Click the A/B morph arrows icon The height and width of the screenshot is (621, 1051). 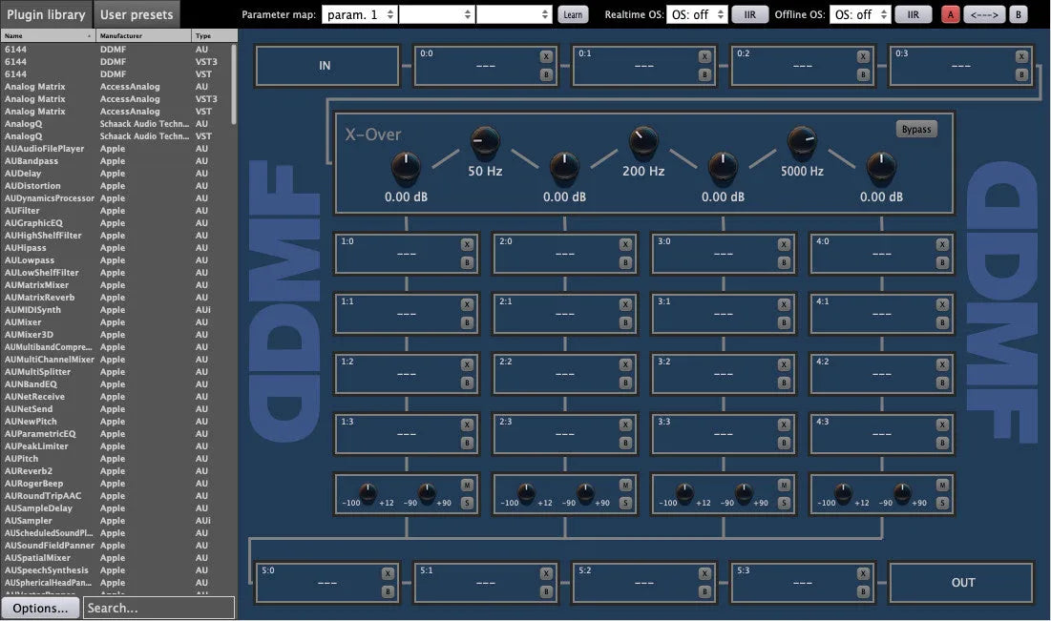[x=983, y=14]
